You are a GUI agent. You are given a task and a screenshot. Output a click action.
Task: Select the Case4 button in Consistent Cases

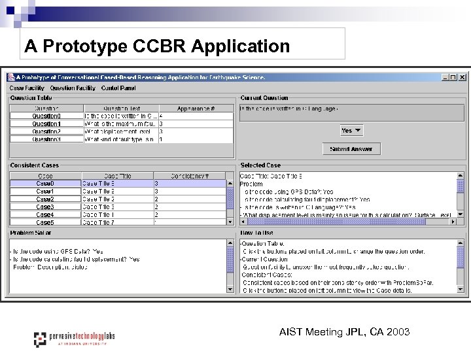(45, 214)
